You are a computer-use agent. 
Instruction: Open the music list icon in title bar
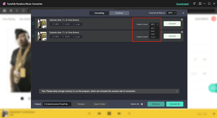click(x=194, y=4)
